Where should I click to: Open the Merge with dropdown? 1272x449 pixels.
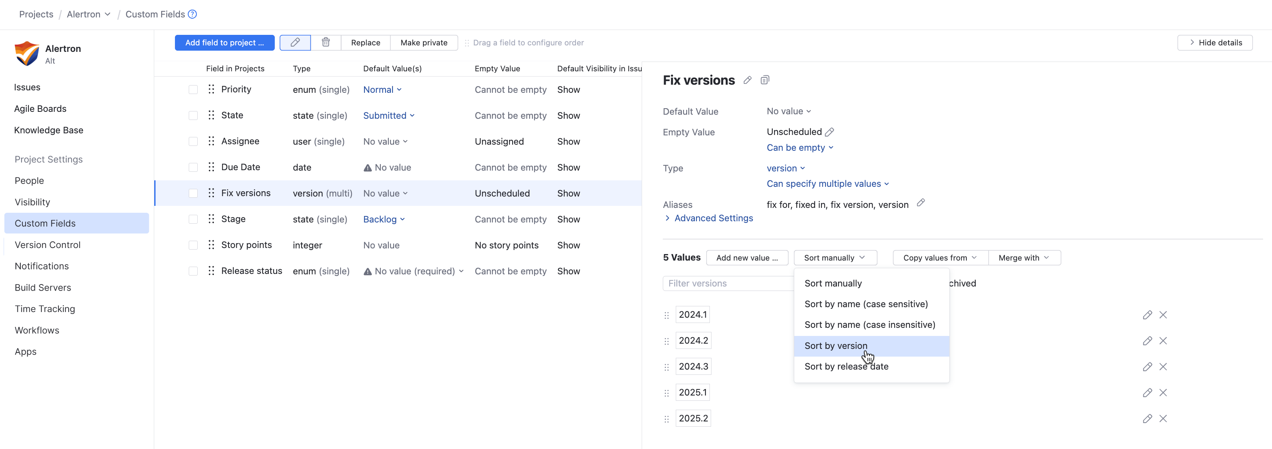pos(1024,257)
